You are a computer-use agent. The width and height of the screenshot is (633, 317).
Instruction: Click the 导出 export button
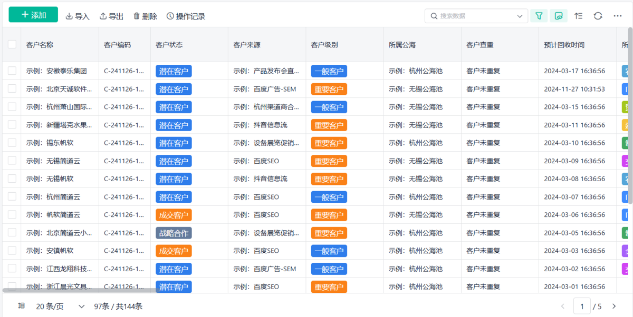pyautogui.click(x=111, y=16)
